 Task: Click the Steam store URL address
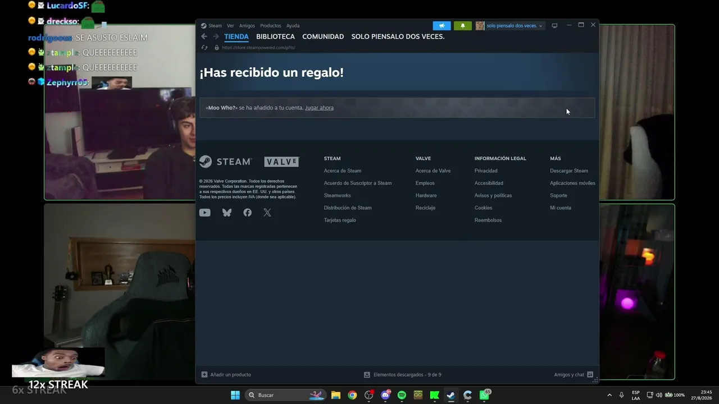(258, 48)
